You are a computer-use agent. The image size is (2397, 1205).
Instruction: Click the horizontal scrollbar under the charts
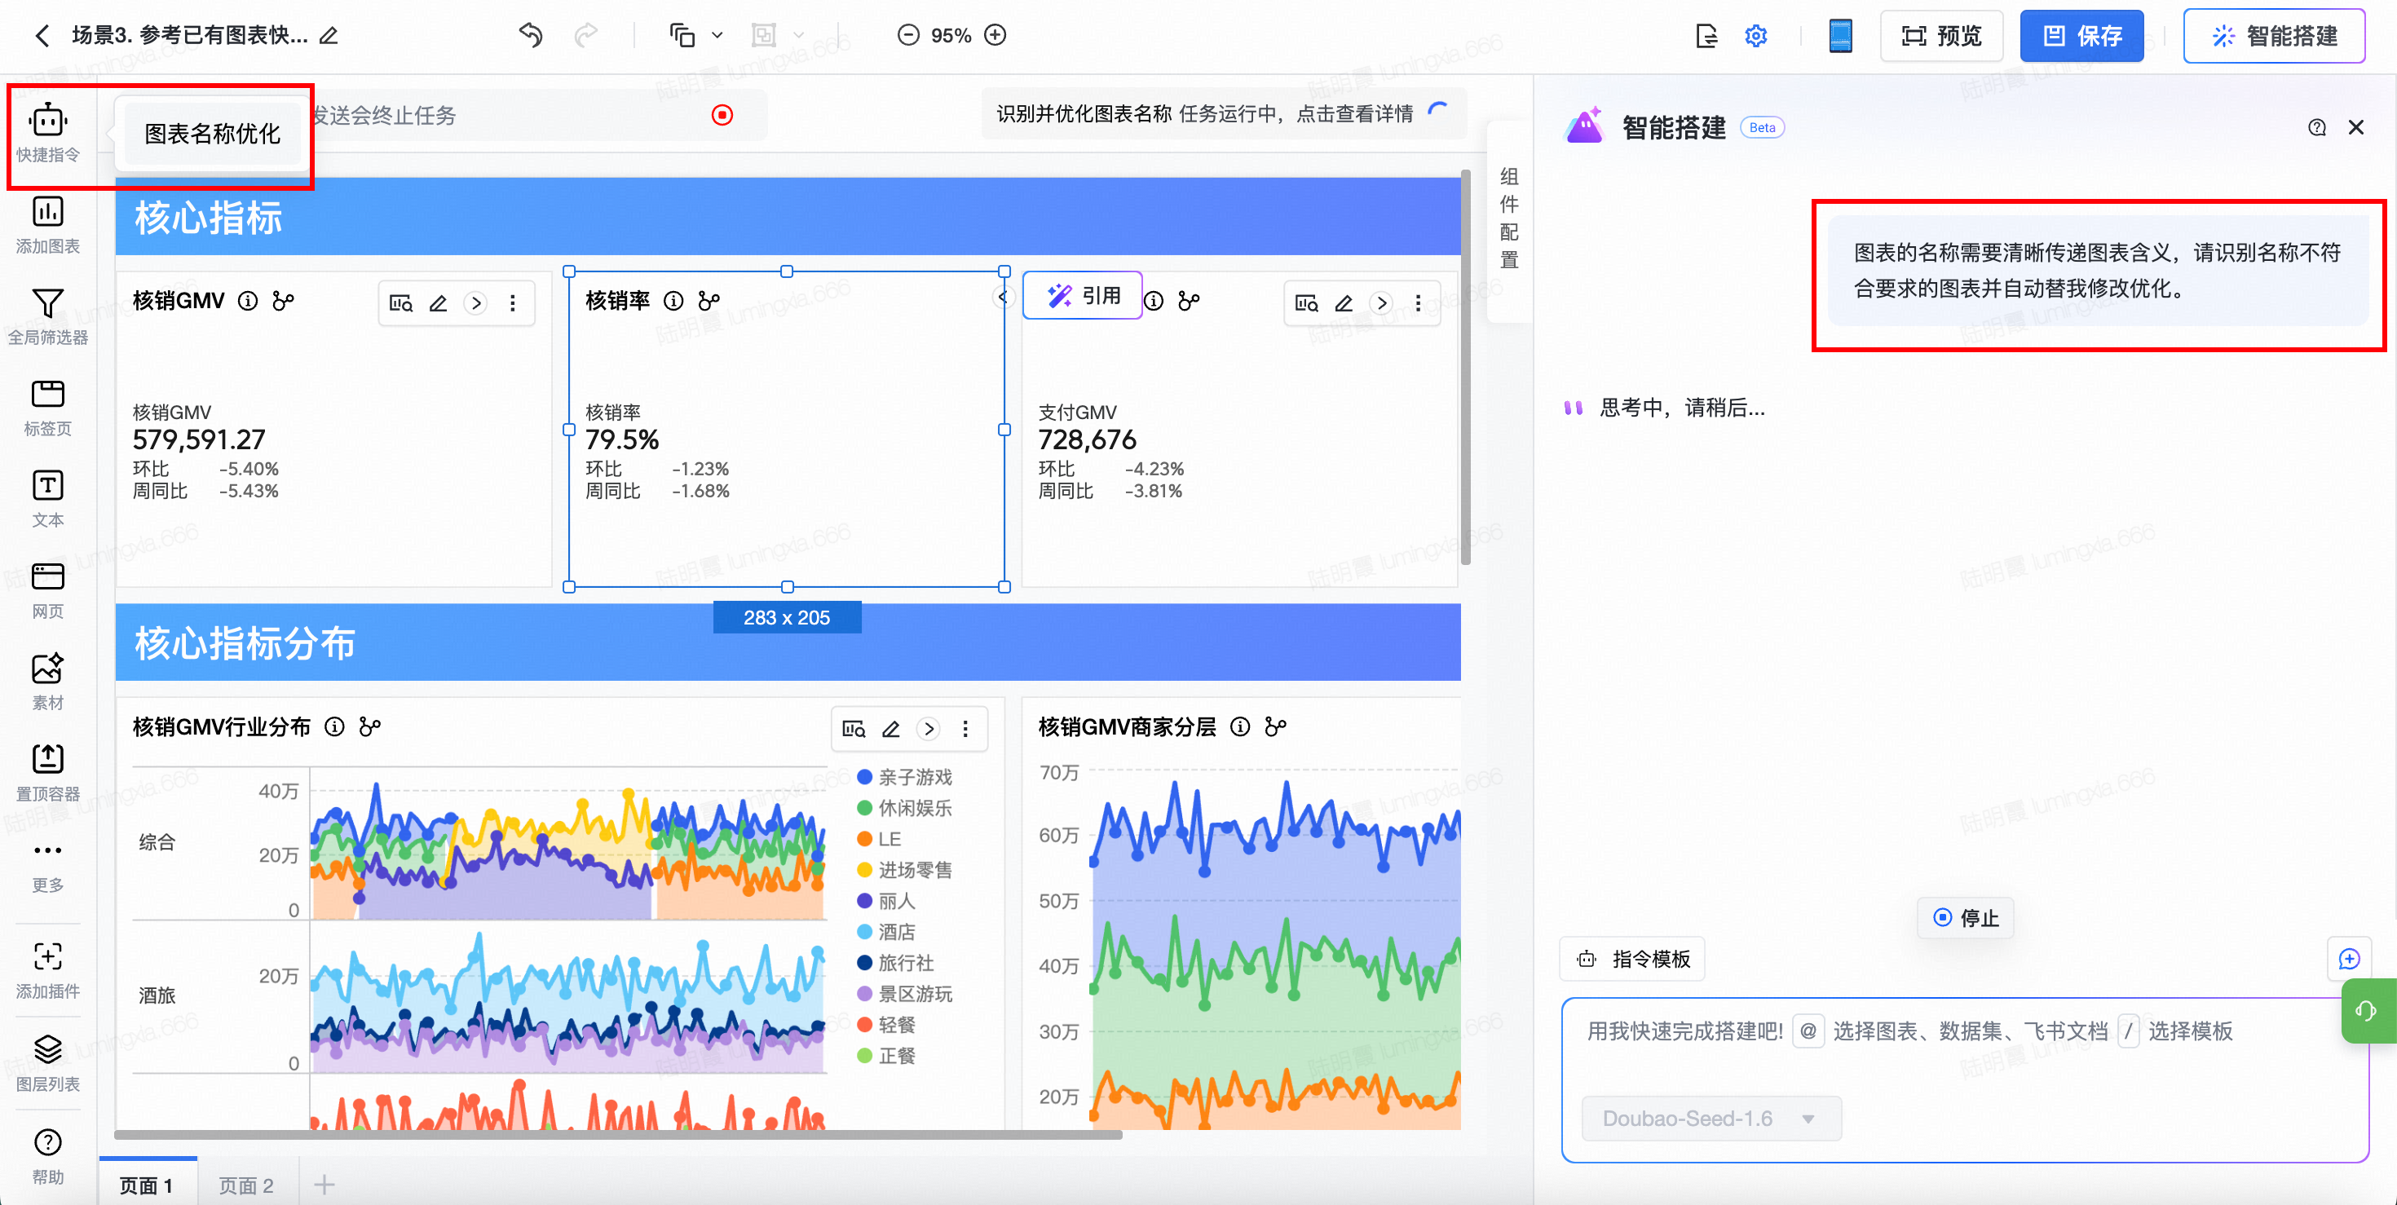point(618,1134)
